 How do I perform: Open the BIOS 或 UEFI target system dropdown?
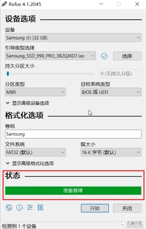(111, 92)
